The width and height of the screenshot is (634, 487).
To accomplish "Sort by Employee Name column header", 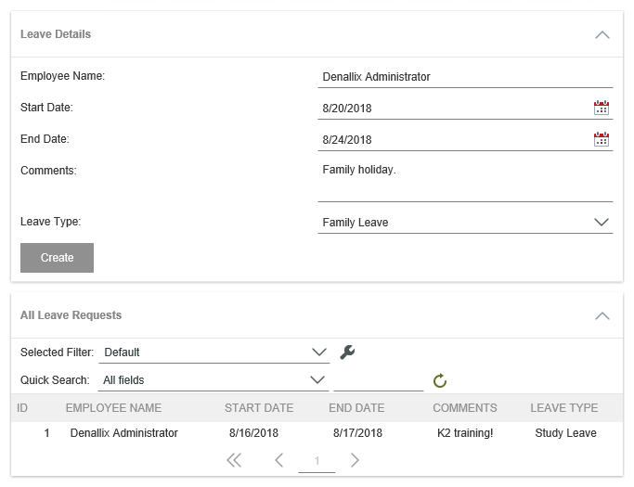I will [113, 408].
